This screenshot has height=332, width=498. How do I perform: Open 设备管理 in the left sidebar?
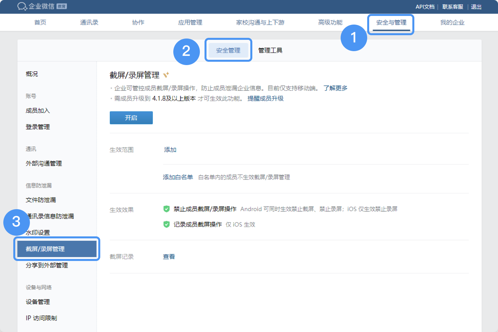(38, 302)
